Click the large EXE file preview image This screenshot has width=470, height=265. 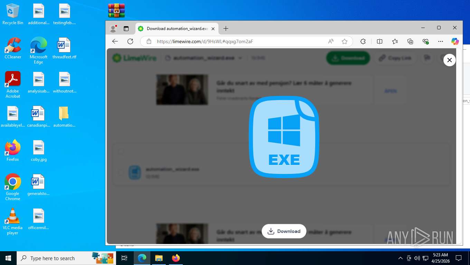tap(284, 137)
